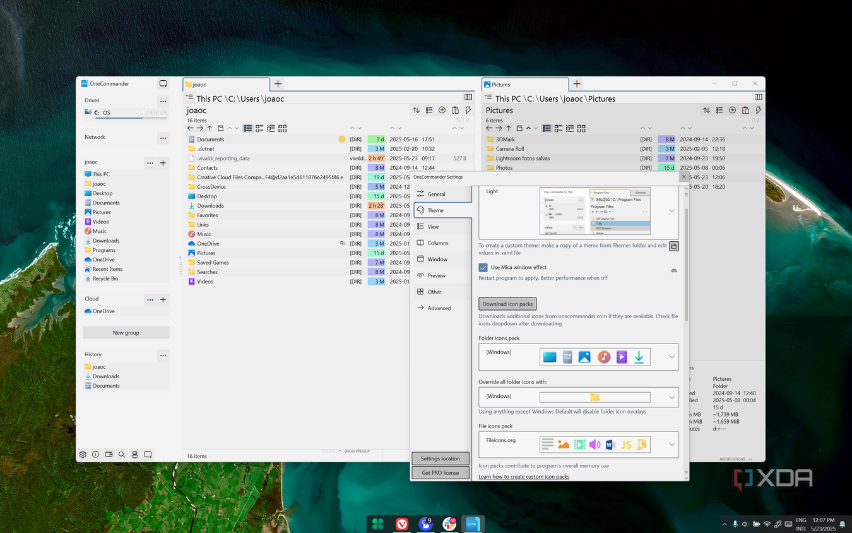Open settings gear in OneCommander sidebar footer
The width and height of the screenshot is (852, 533).
coord(83,454)
